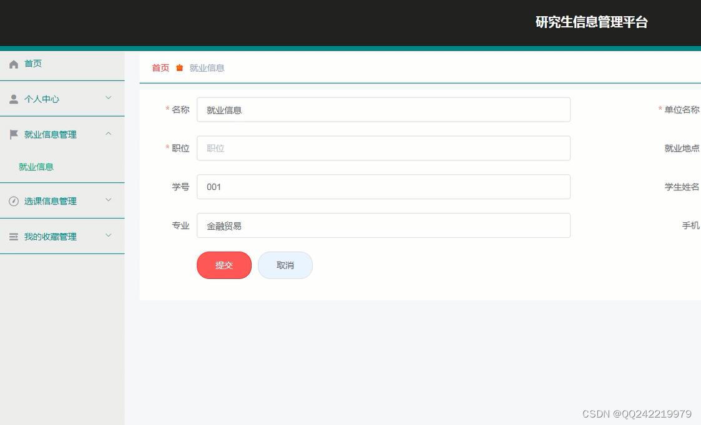Select the 就业信息 submenu entry

click(36, 167)
